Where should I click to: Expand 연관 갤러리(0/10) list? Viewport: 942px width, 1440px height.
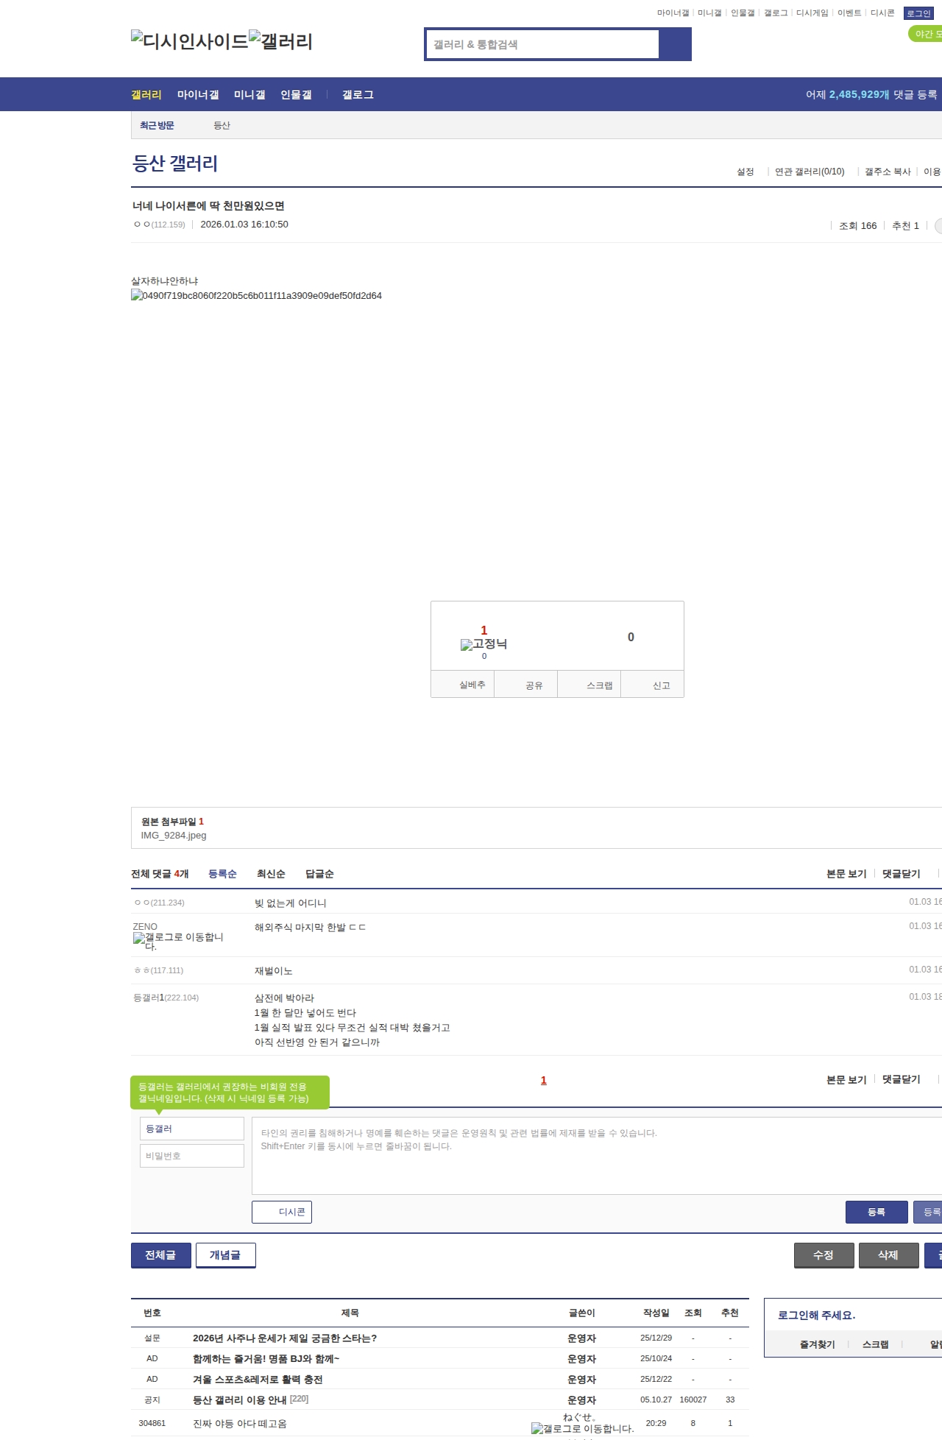[x=810, y=172]
